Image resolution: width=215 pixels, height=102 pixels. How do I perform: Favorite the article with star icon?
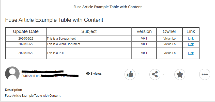point(180,75)
